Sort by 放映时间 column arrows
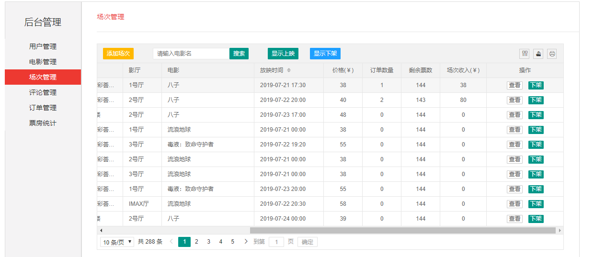The height and width of the screenshot is (257, 594). click(289, 70)
